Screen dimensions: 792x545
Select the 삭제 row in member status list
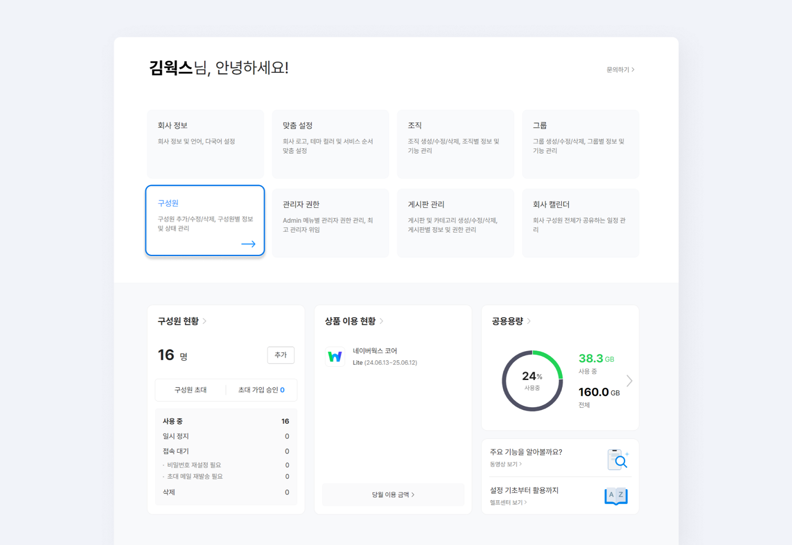225,492
